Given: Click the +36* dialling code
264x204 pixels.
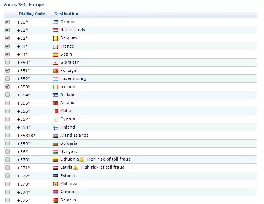Looking at the screenshot, I should coord(22,152).
